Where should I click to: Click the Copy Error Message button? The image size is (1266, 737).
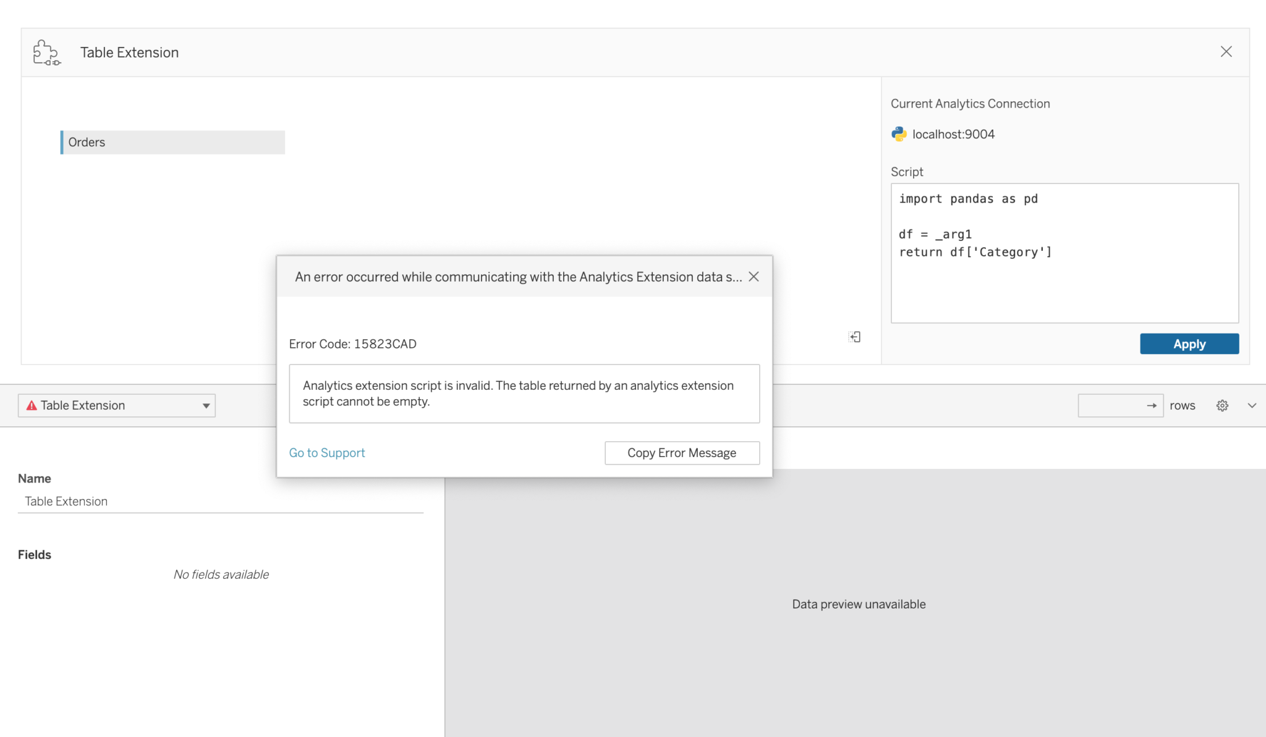tap(681, 452)
